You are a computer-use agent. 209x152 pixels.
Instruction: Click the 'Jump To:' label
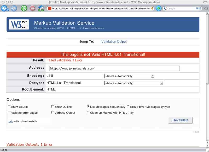(x=87, y=41)
